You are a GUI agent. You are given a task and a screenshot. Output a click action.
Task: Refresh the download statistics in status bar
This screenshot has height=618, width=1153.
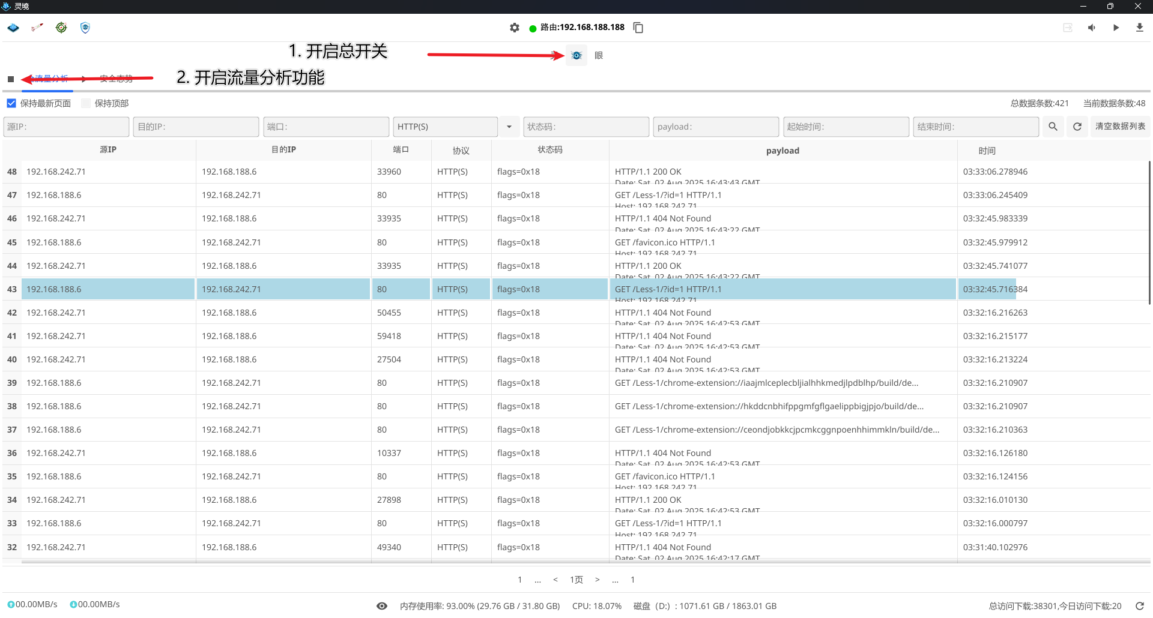pos(1139,606)
